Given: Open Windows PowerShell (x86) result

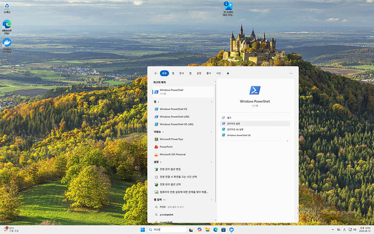Looking at the screenshot, I should click(183, 117).
